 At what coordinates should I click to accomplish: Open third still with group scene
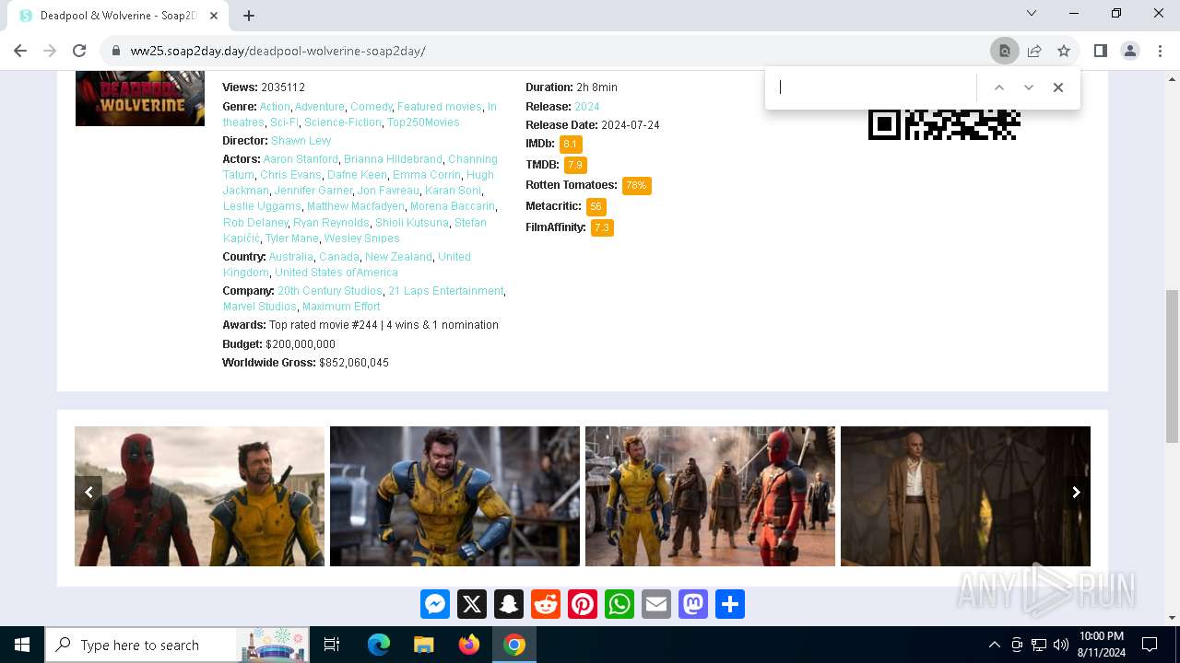point(710,495)
